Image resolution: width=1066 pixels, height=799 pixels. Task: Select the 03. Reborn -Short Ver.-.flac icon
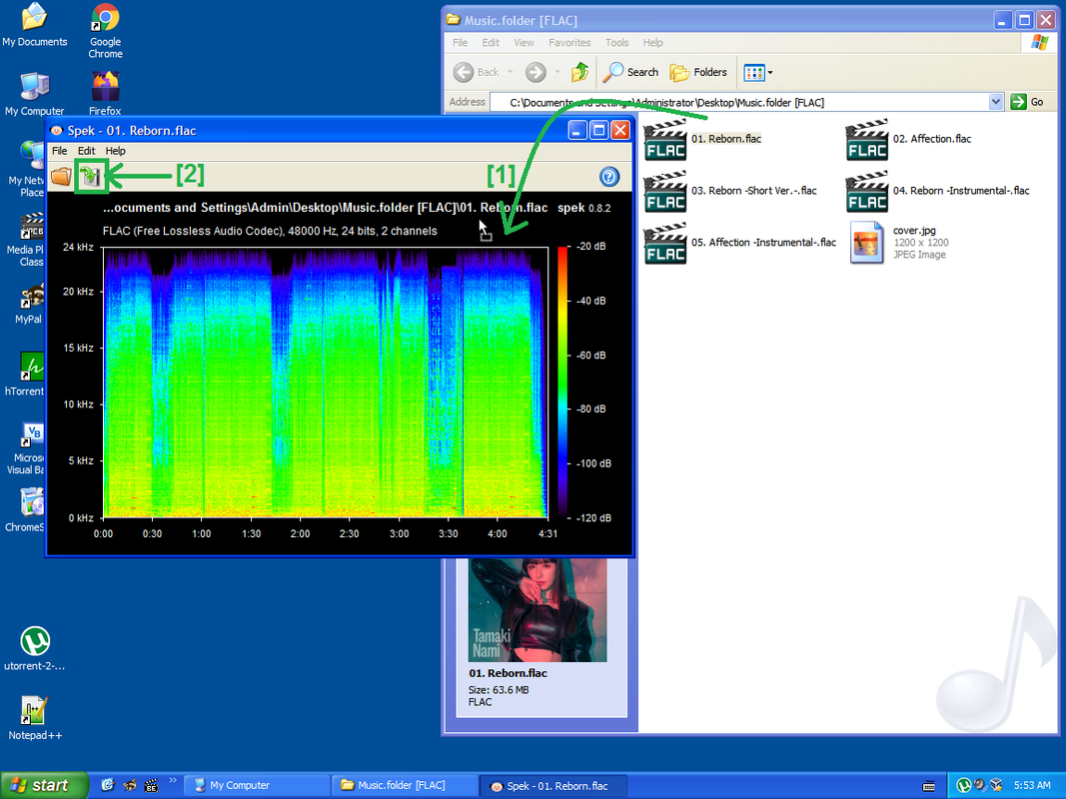point(665,191)
